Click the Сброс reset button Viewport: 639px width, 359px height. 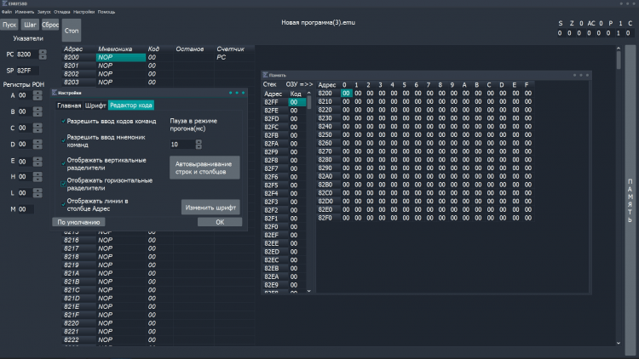tap(50, 25)
